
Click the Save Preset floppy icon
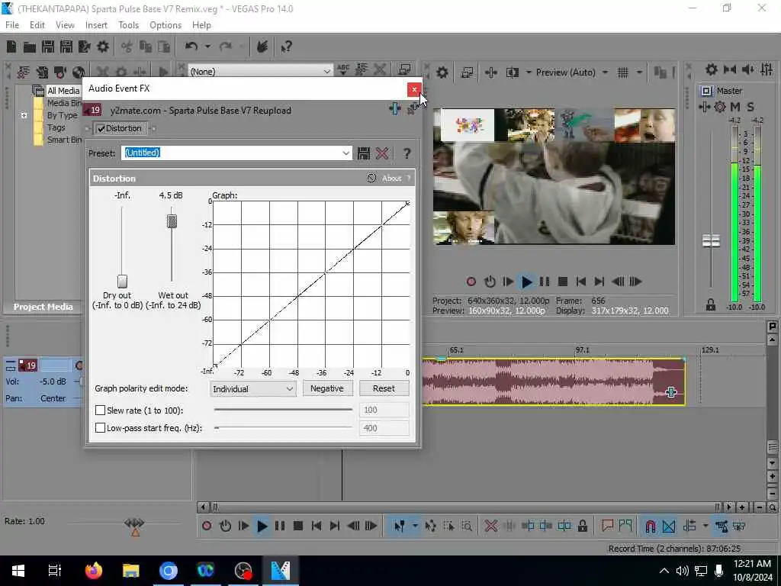coord(364,153)
